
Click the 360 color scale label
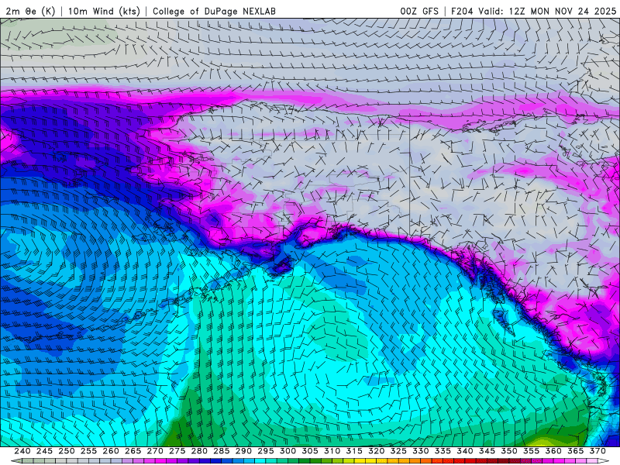pyautogui.click(x=553, y=451)
